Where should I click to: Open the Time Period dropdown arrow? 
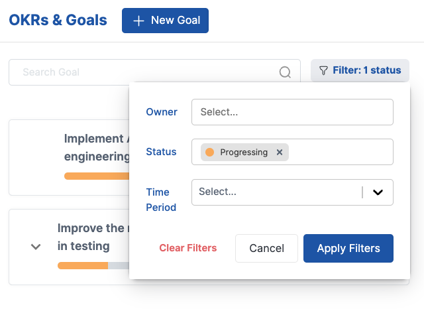[378, 192]
